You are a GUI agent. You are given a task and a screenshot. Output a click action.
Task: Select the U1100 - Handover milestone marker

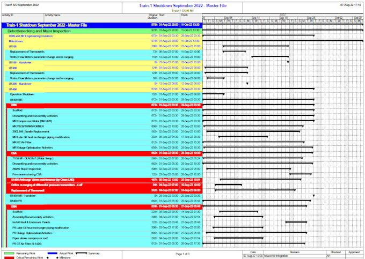[x=288, y=62]
